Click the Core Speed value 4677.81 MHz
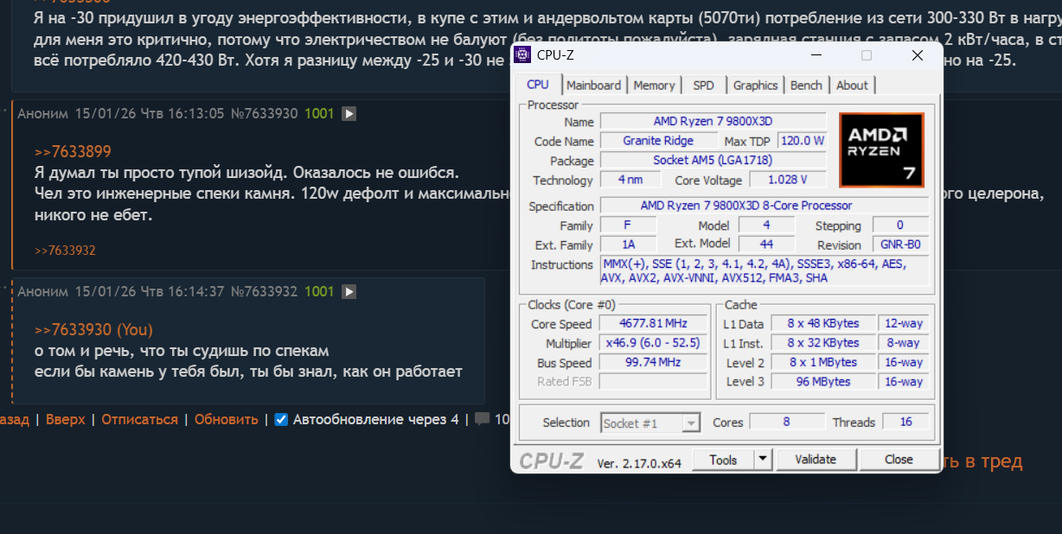The height and width of the screenshot is (534, 1062). (x=653, y=323)
